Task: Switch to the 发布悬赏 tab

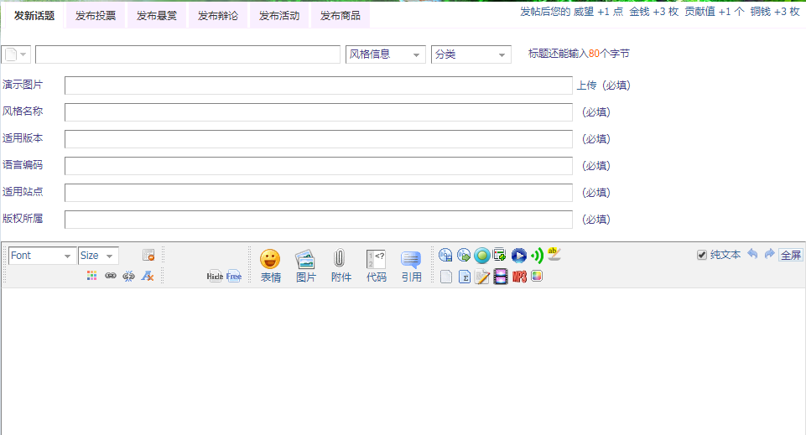Action: 157,15
